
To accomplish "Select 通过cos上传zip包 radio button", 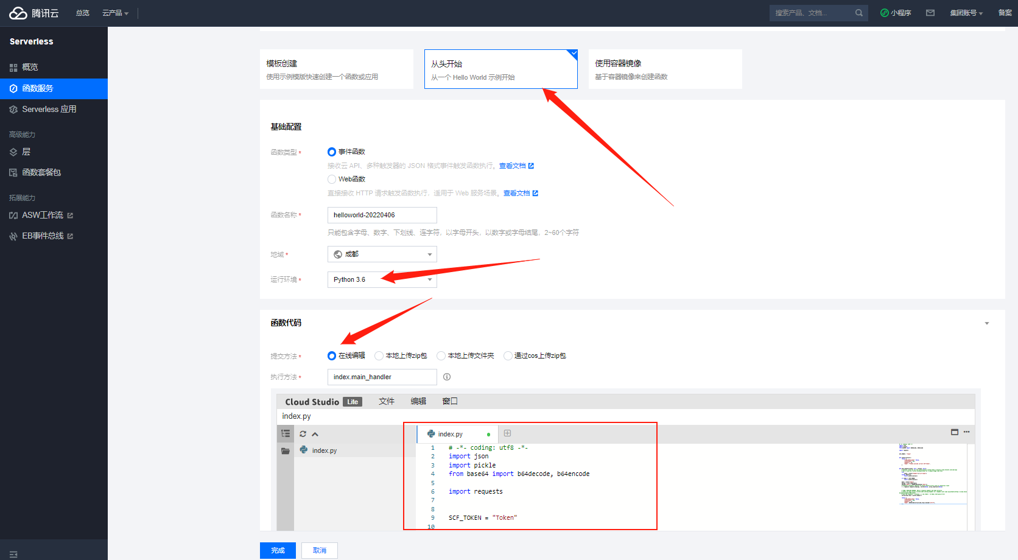I will (508, 355).
